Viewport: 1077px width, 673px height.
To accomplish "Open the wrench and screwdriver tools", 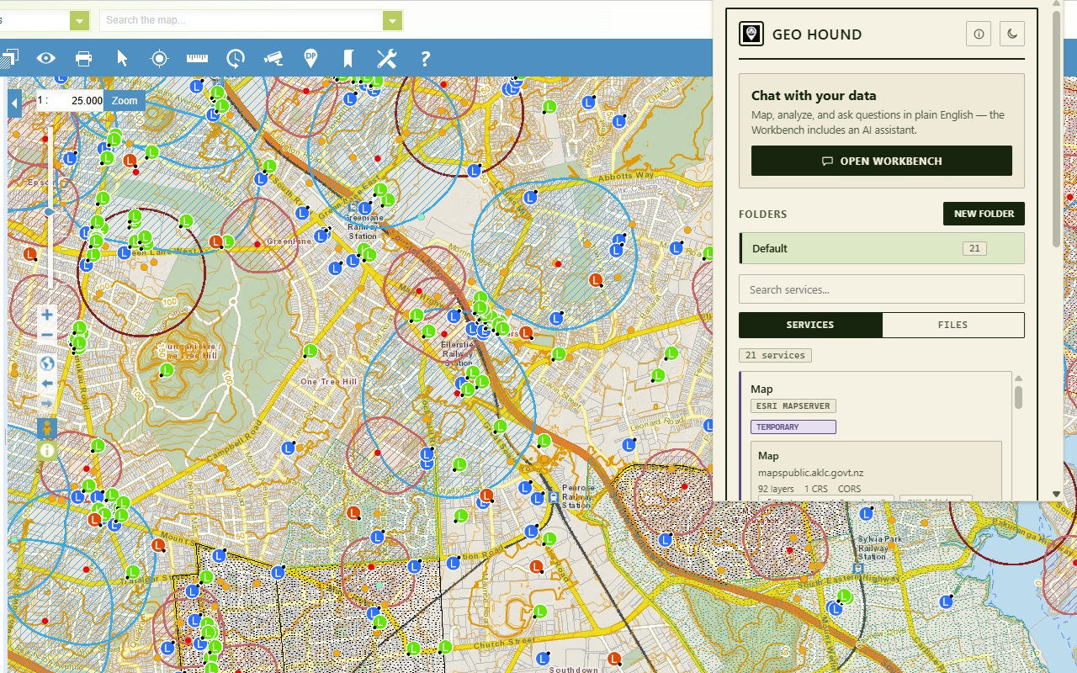I will point(386,58).
